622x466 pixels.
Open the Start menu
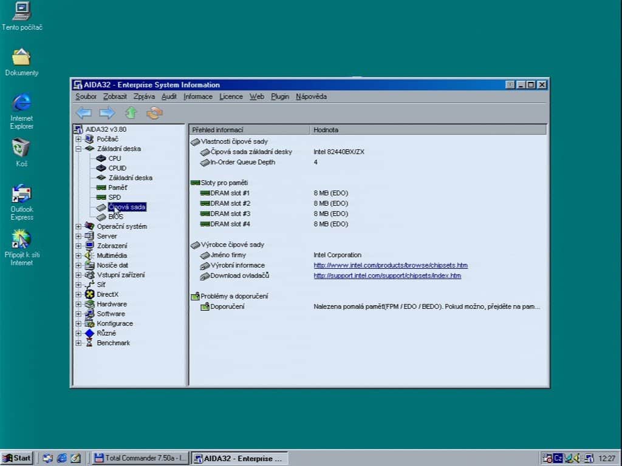(16, 458)
